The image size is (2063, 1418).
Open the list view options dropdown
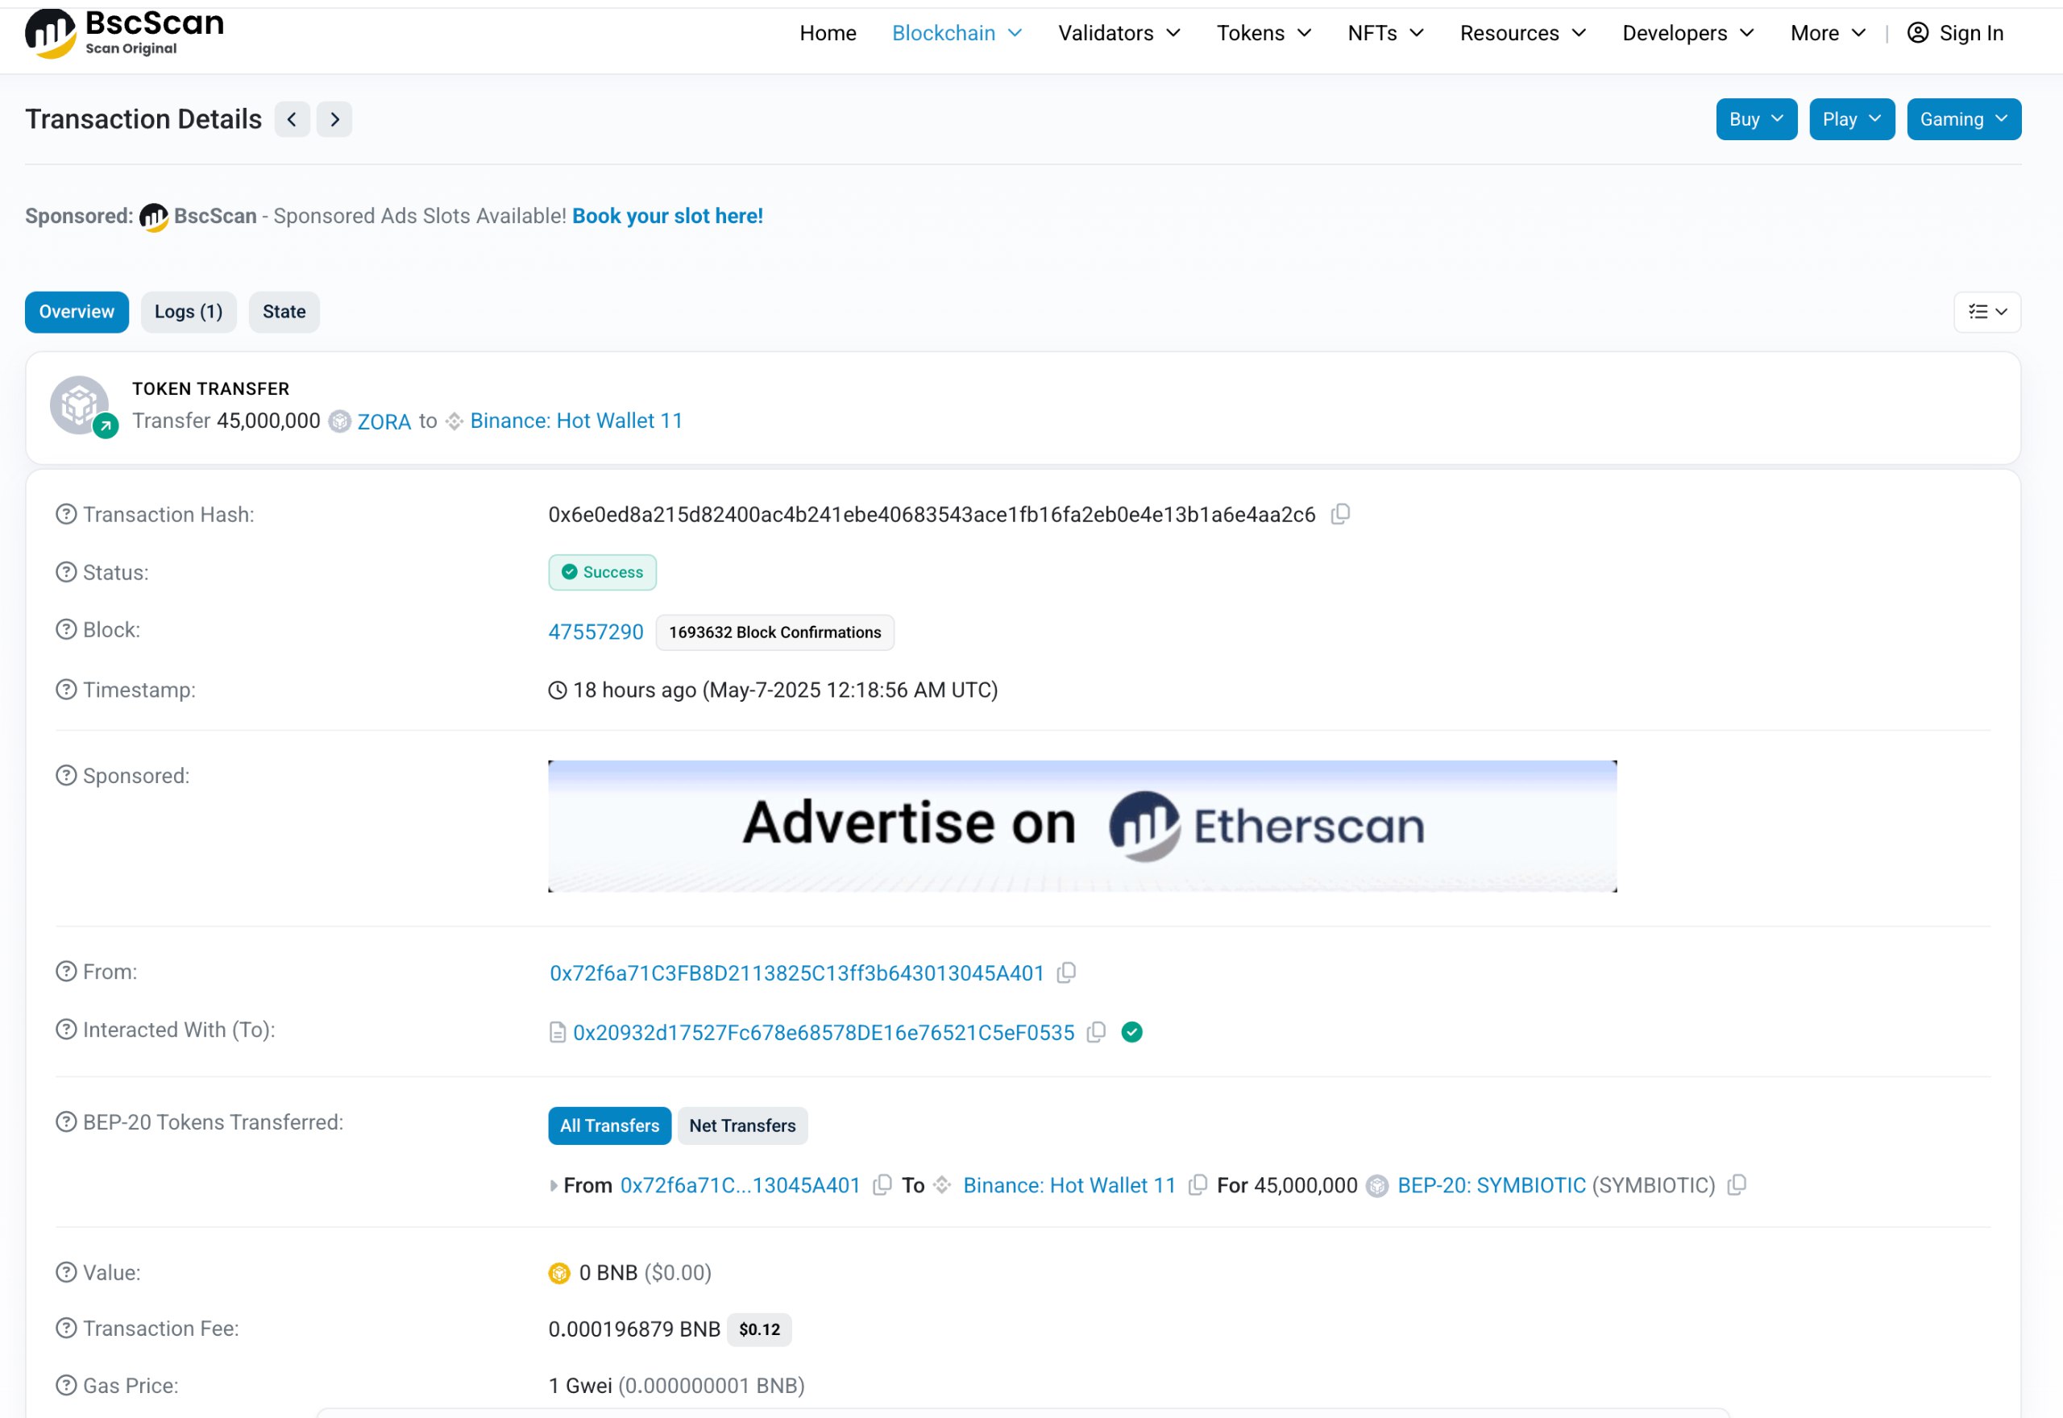click(x=1986, y=312)
